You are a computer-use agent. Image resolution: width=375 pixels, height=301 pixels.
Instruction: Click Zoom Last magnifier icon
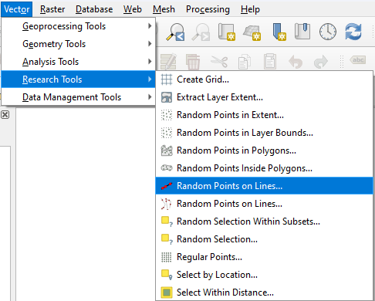tap(175, 32)
